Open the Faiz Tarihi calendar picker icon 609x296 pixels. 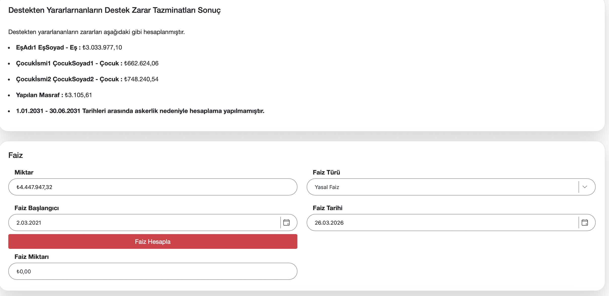(585, 223)
